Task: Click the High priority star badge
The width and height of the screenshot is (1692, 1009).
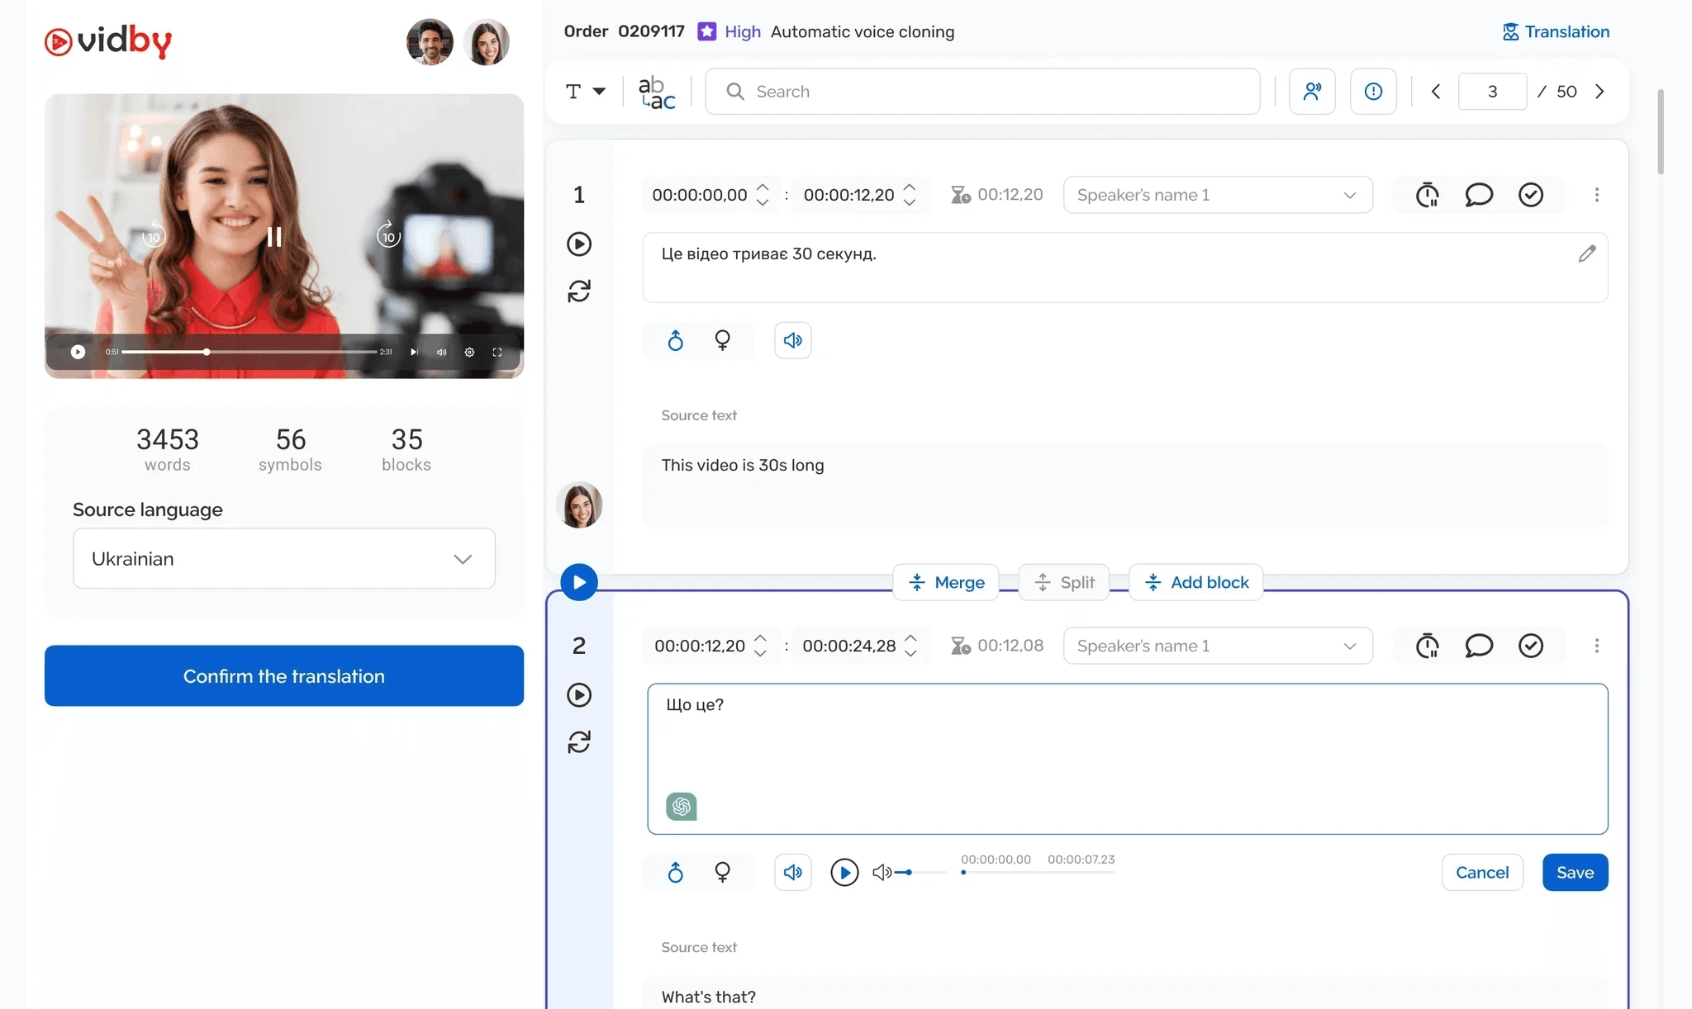Action: (x=707, y=31)
